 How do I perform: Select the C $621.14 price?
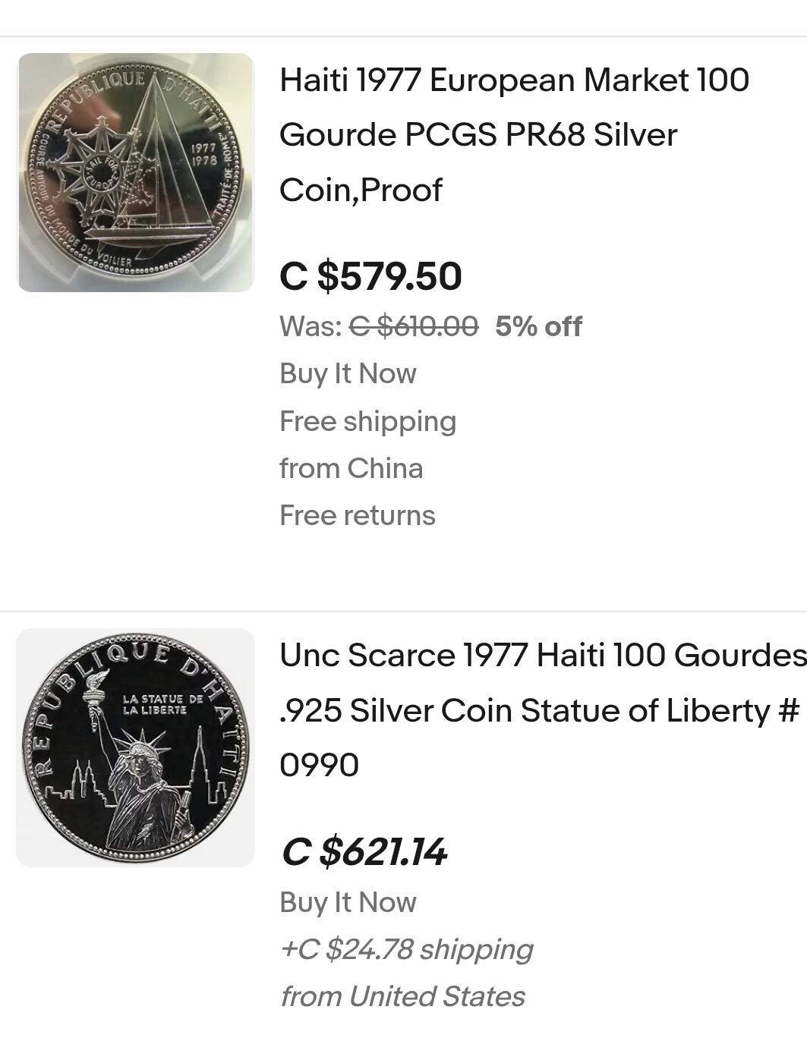[364, 851]
